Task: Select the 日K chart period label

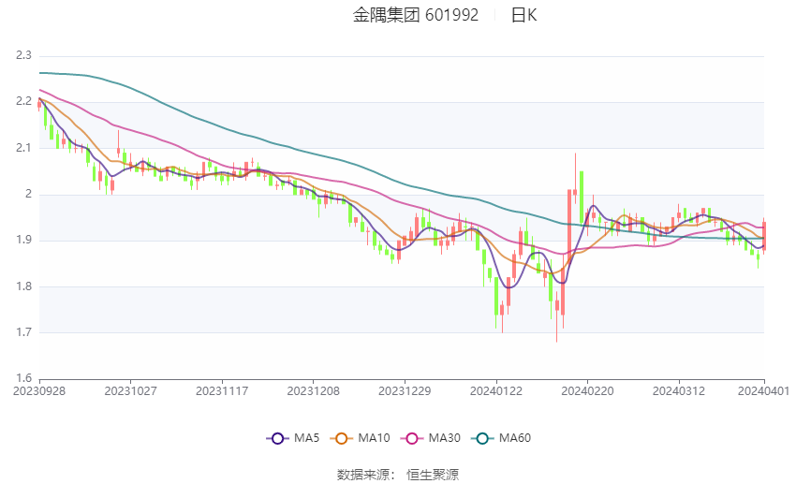Action: click(x=523, y=15)
